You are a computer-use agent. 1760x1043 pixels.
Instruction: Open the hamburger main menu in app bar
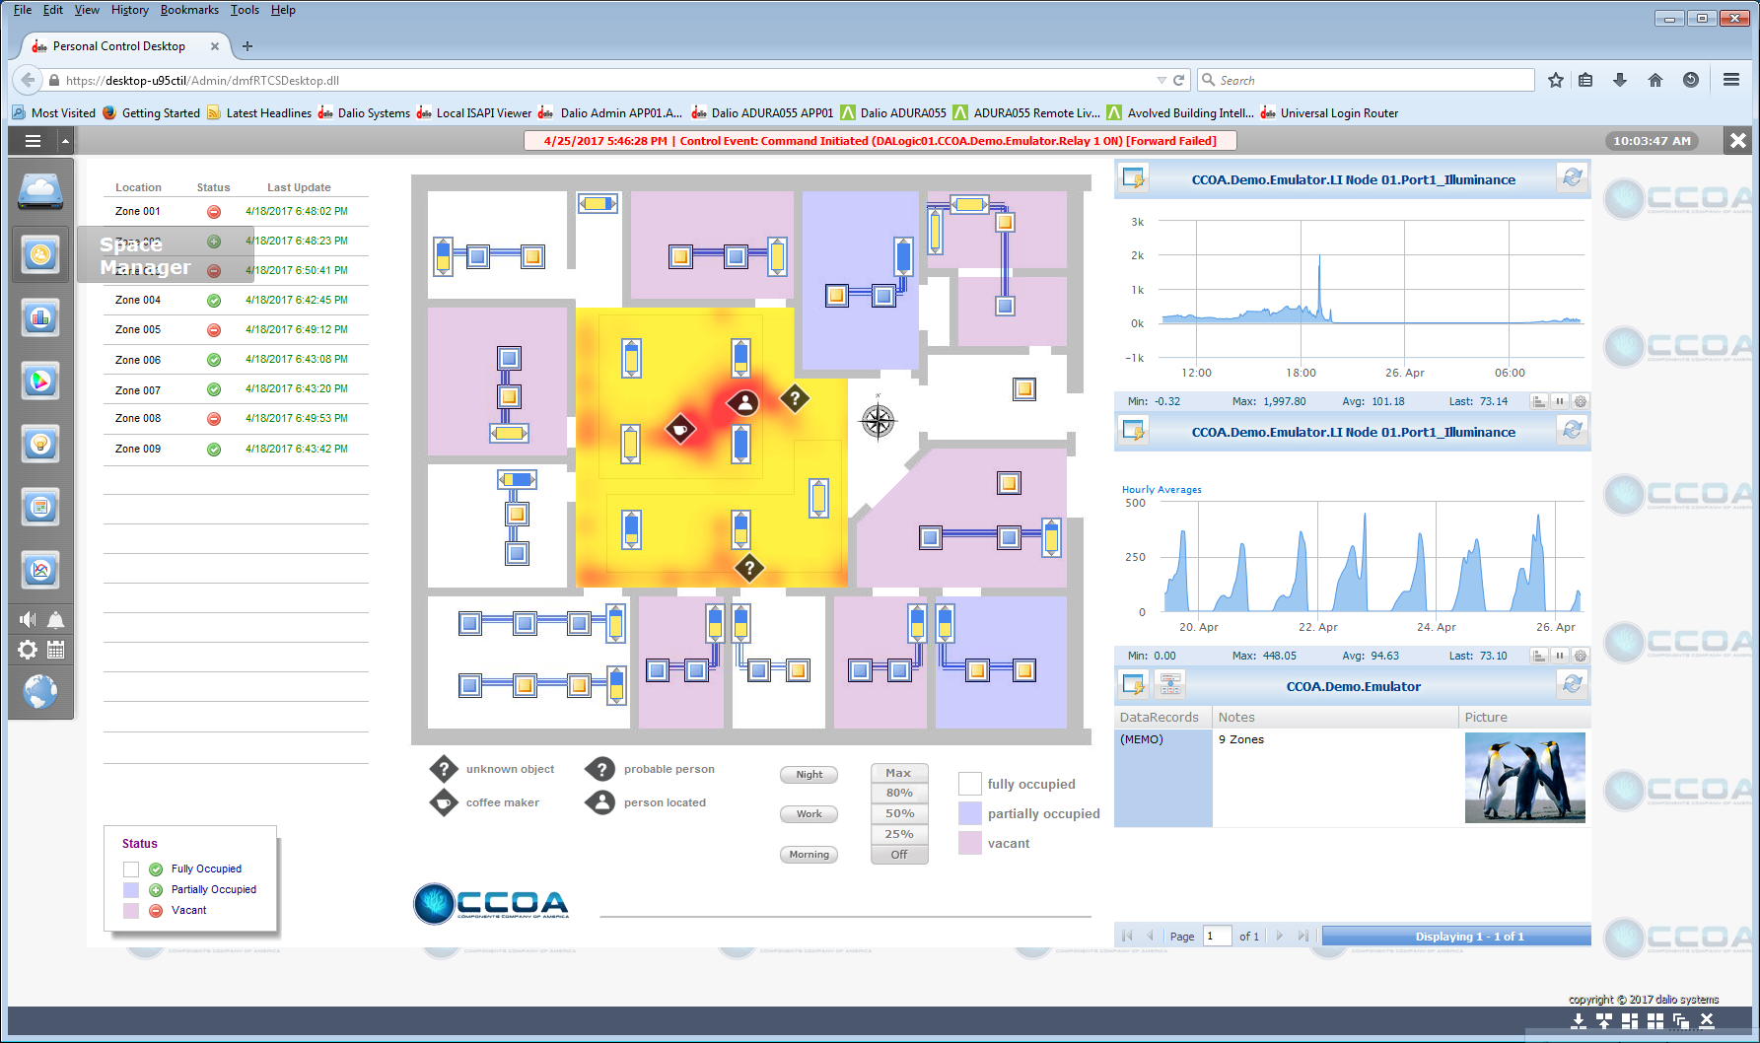tap(33, 141)
